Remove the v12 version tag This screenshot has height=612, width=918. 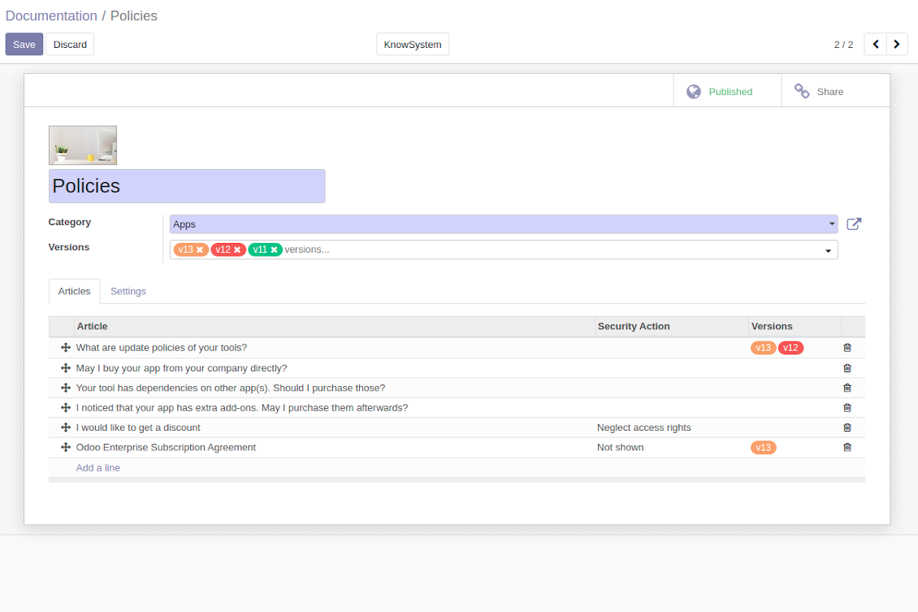point(237,250)
